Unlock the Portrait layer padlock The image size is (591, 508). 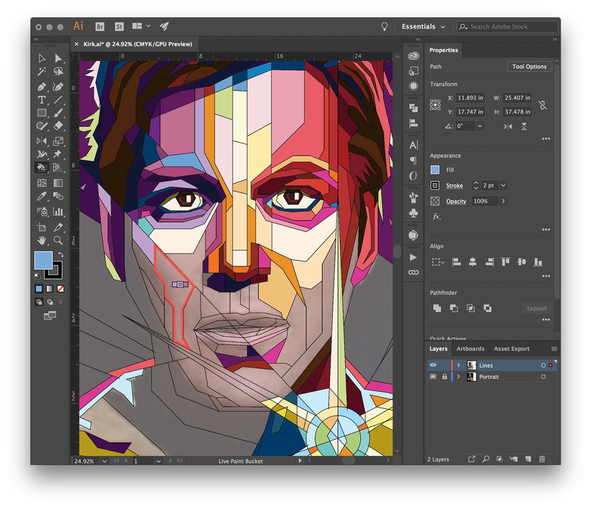point(444,376)
